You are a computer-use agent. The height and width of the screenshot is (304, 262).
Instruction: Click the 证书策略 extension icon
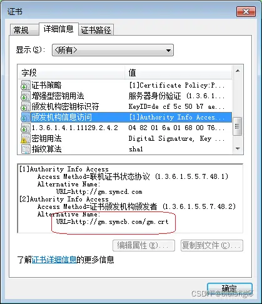[26, 85]
